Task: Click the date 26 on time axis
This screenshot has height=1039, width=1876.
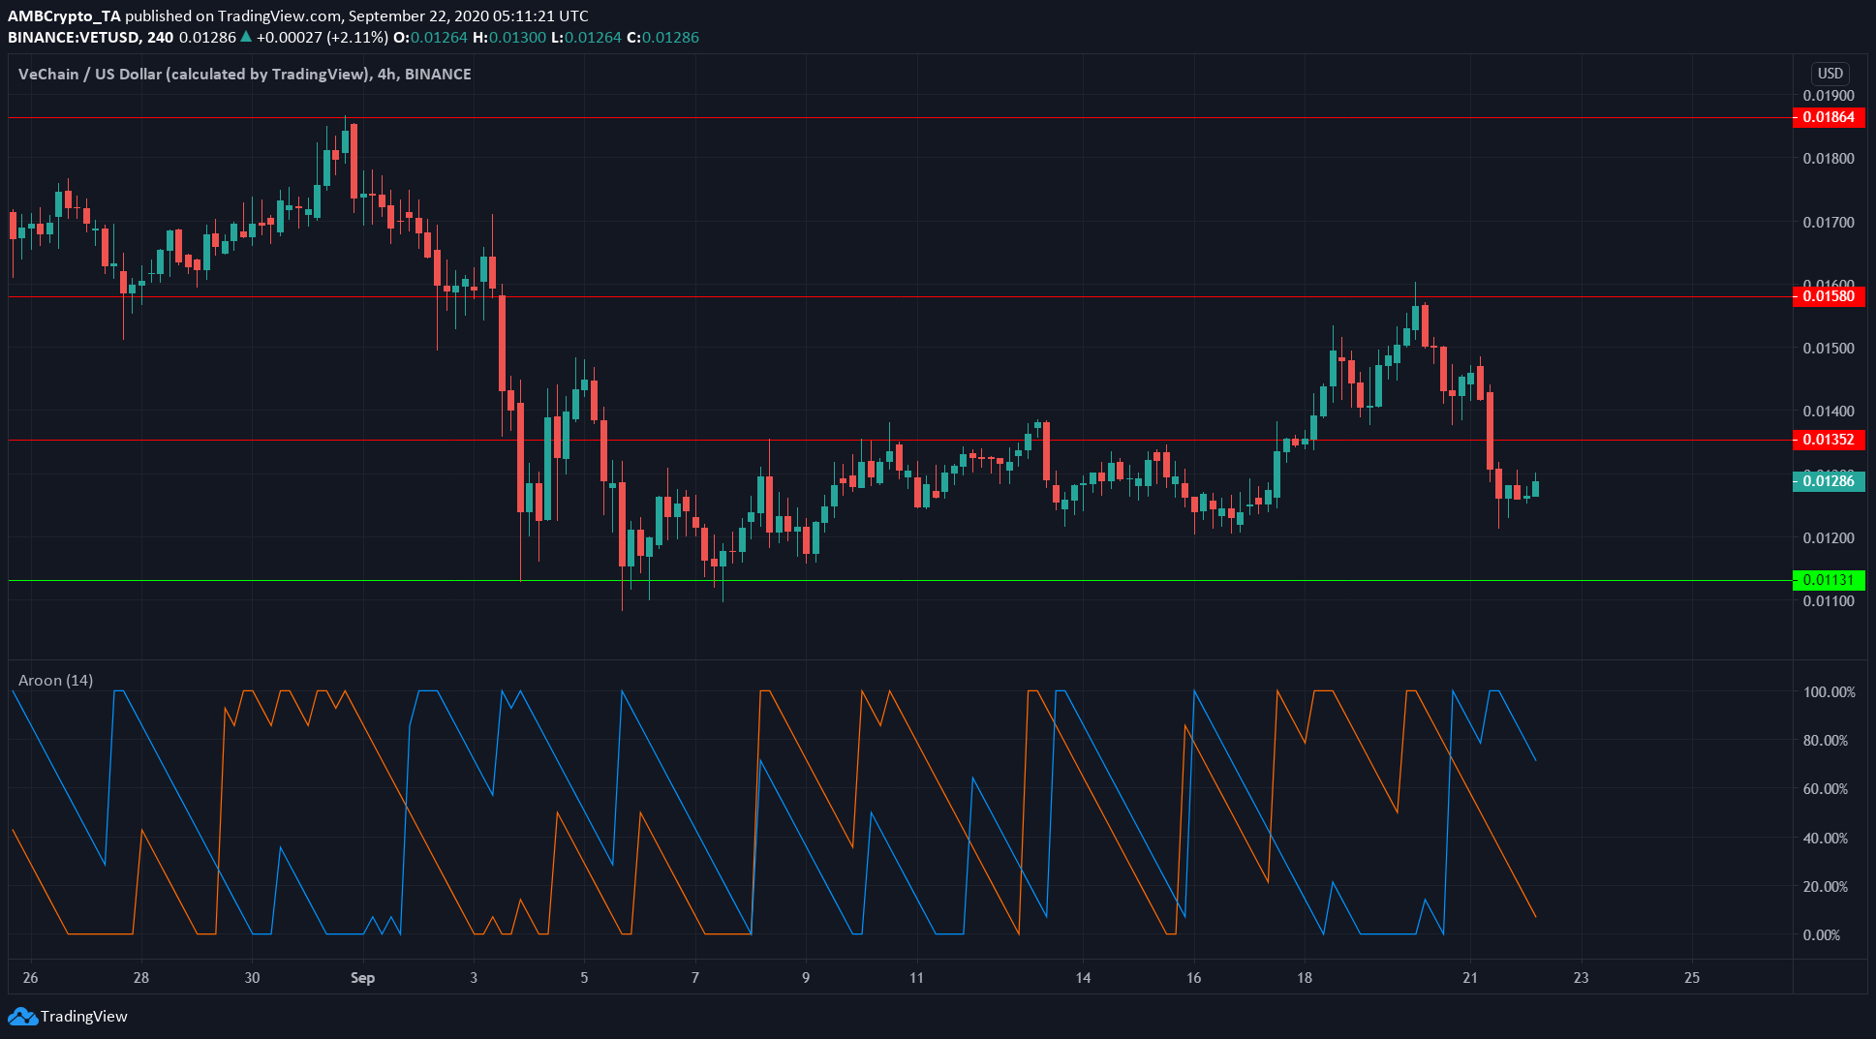Action: pyautogui.click(x=31, y=978)
